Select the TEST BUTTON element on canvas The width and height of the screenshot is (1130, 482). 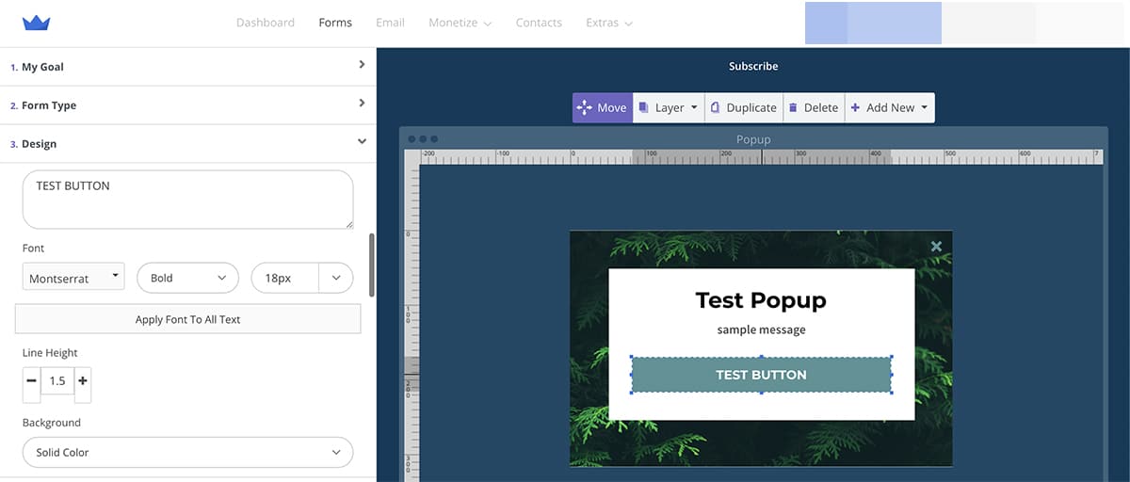click(761, 375)
